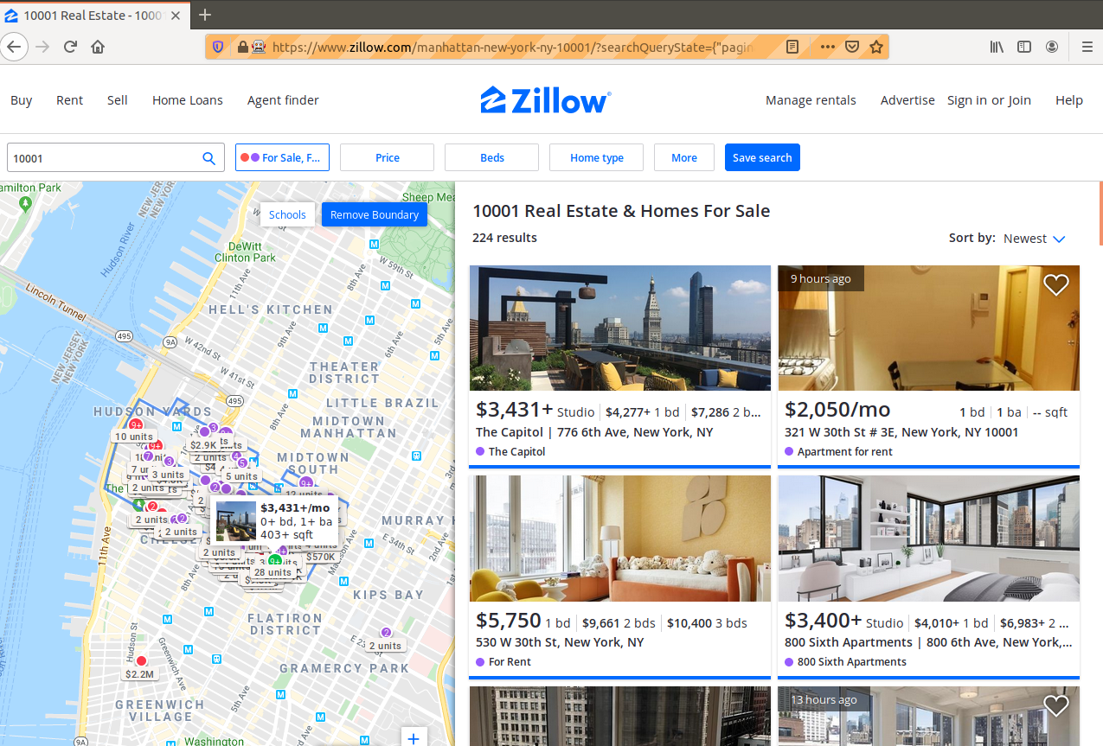Save 321 W 30th St listing with heart
The height and width of the screenshot is (746, 1103).
(x=1055, y=284)
